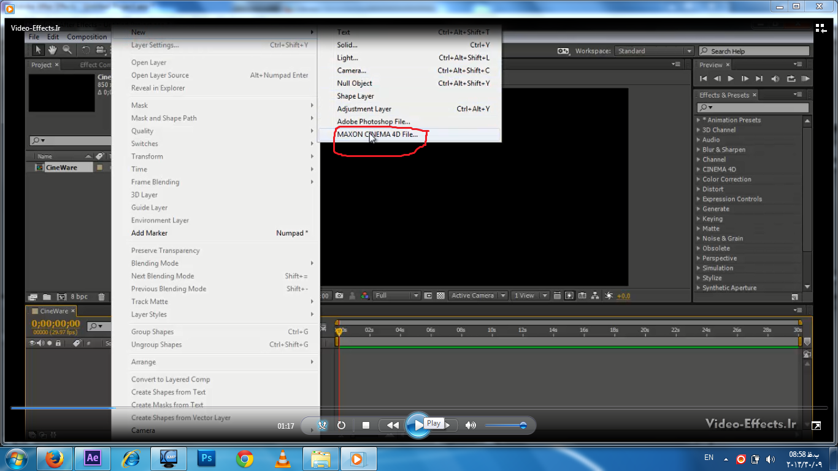The height and width of the screenshot is (471, 838).
Task: Select the Hand tool
Action: click(53, 50)
